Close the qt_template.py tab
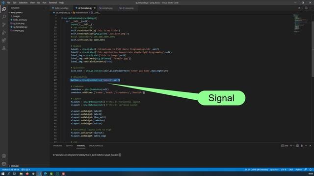314x176 pixels. click(95, 8)
